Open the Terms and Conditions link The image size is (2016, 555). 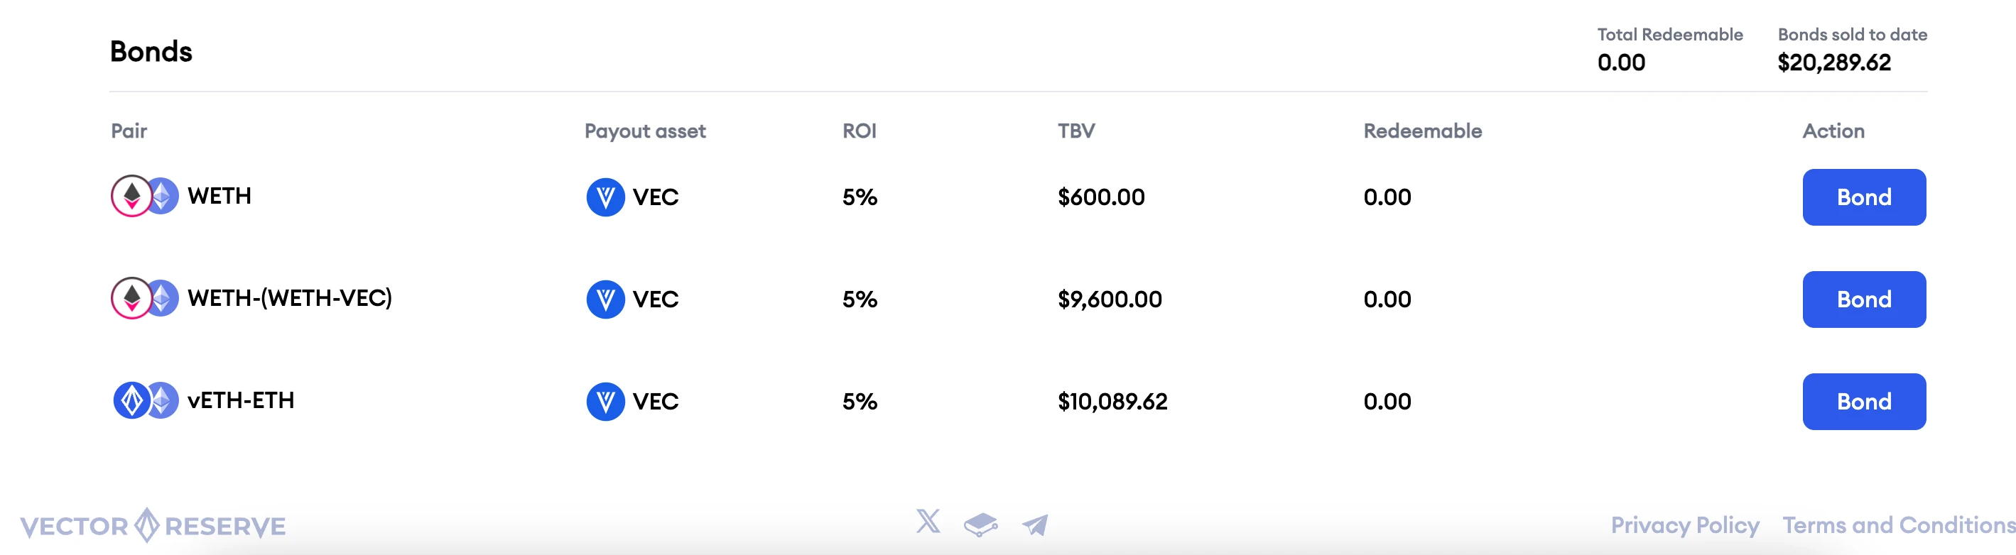pyautogui.click(x=1898, y=525)
